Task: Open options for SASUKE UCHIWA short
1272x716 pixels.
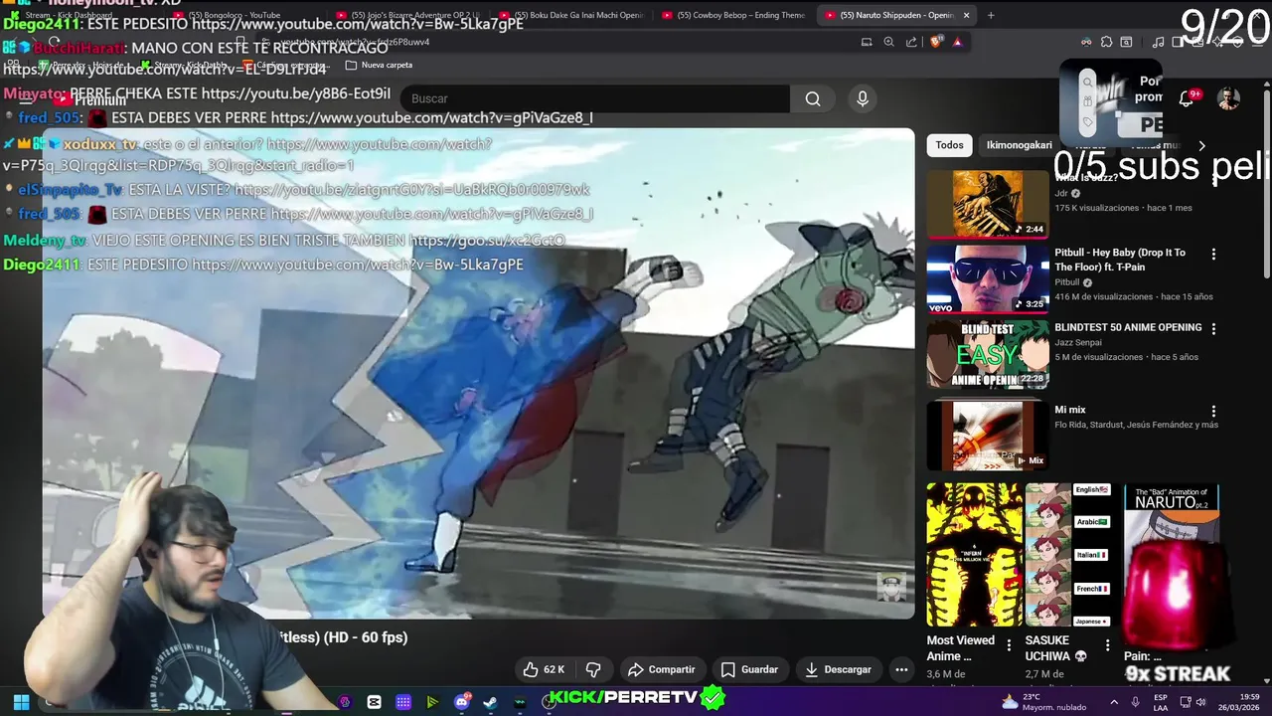Action: pos(1107,645)
